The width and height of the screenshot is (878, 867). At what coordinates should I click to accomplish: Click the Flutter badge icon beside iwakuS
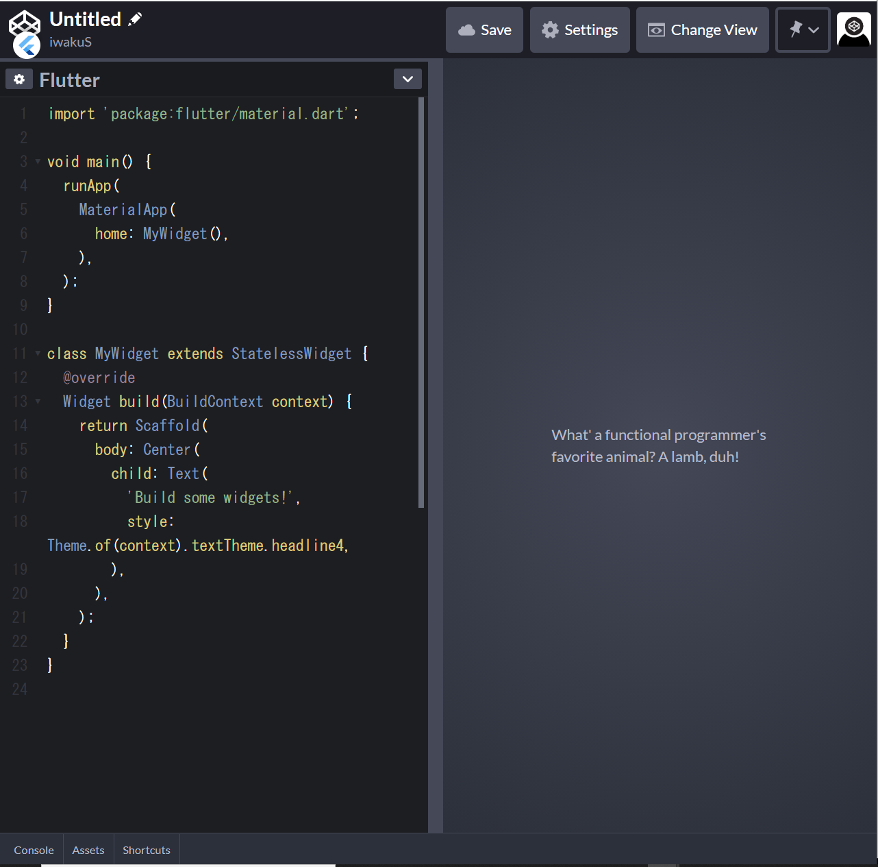[x=27, y=45]
